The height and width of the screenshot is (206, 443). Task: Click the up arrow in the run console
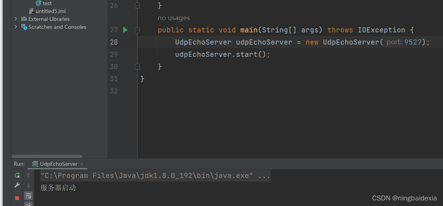28,175
